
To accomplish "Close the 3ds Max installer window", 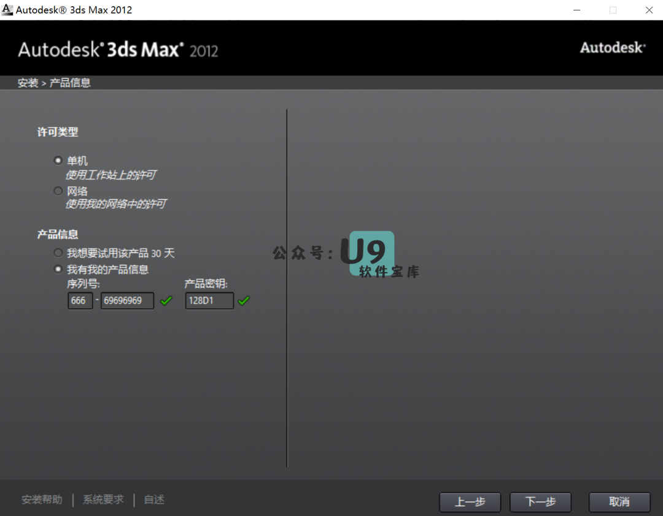I will tap(649, 10).
